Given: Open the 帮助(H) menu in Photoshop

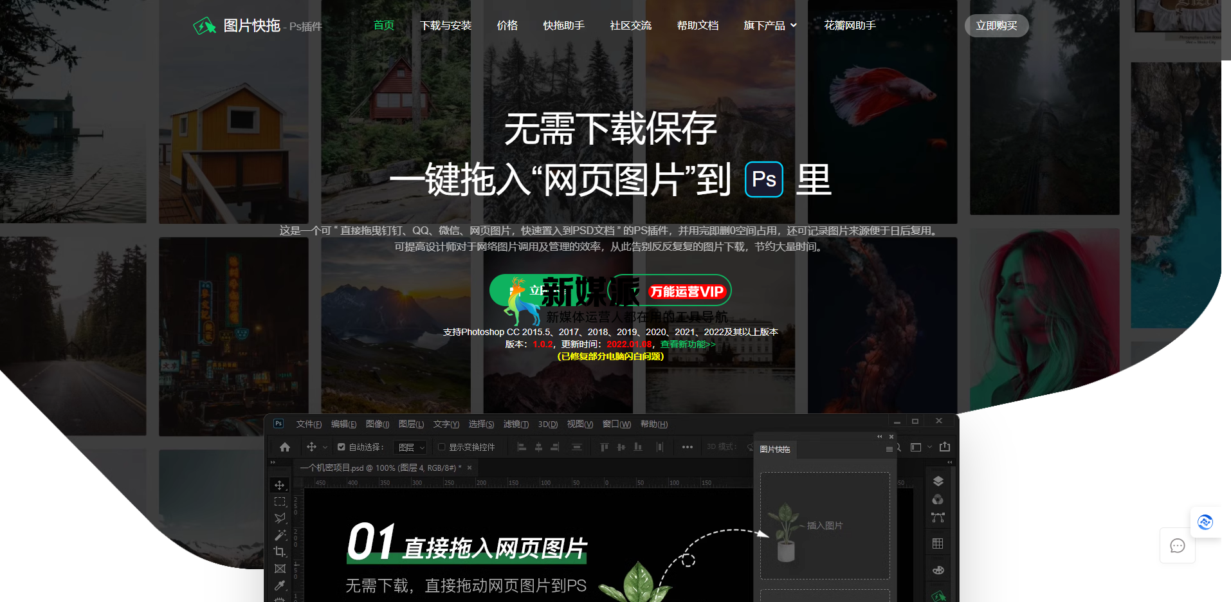Looking at the screenshot, I should click(654, 424).
